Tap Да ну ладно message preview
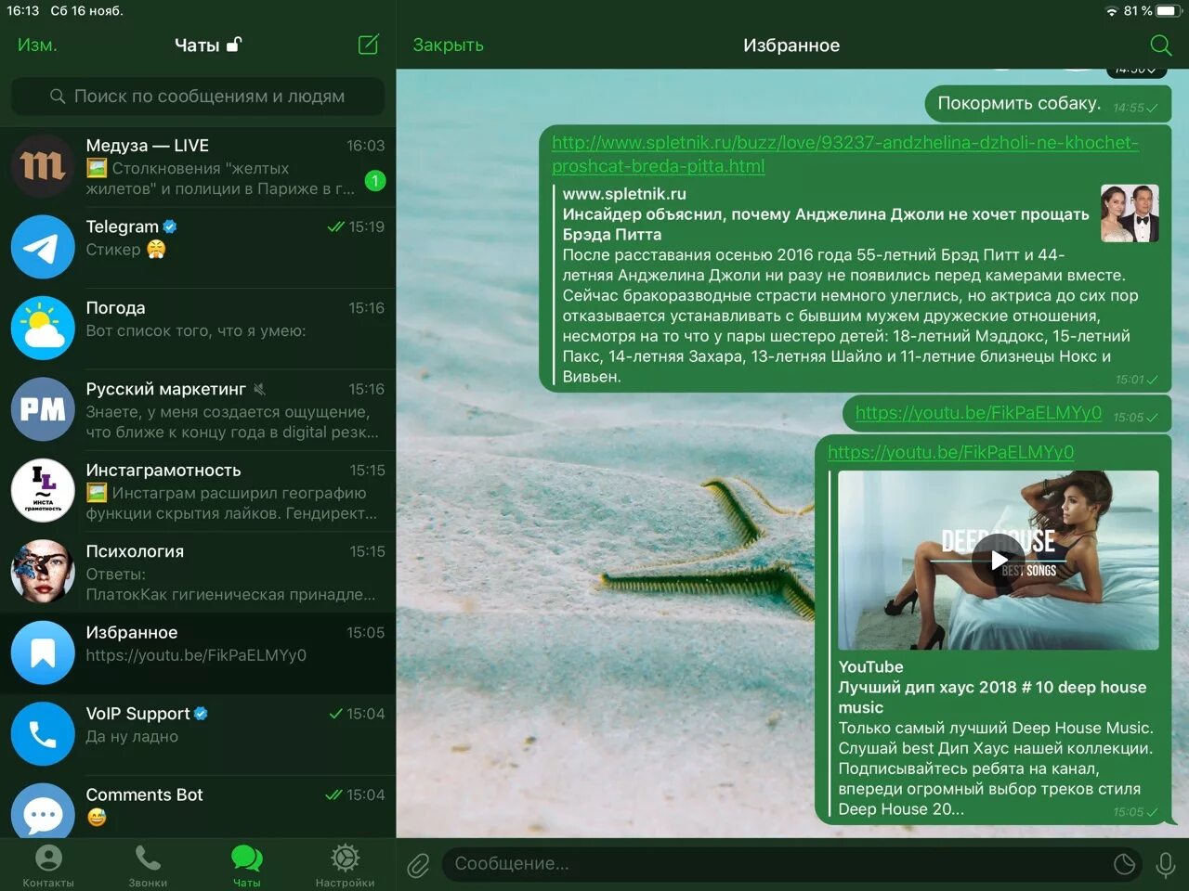The height and width of the screenshot is (891, 1189). (132, 737)
